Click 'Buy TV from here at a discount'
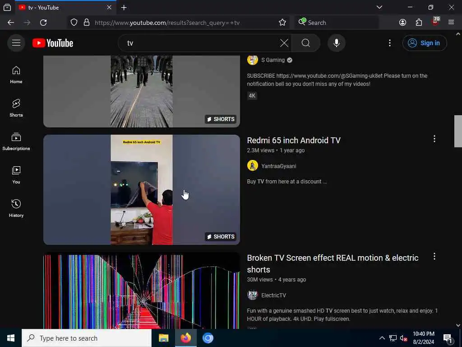The width and height of the screenshot is (462, 347). pyautogui.click(x=286, y=182)
